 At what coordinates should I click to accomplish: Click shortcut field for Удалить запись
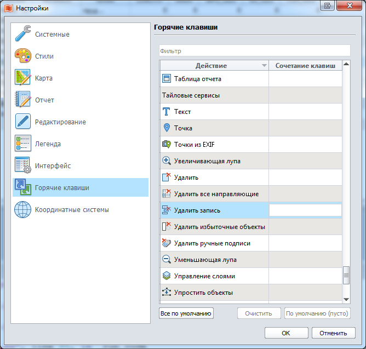[305, 210]
